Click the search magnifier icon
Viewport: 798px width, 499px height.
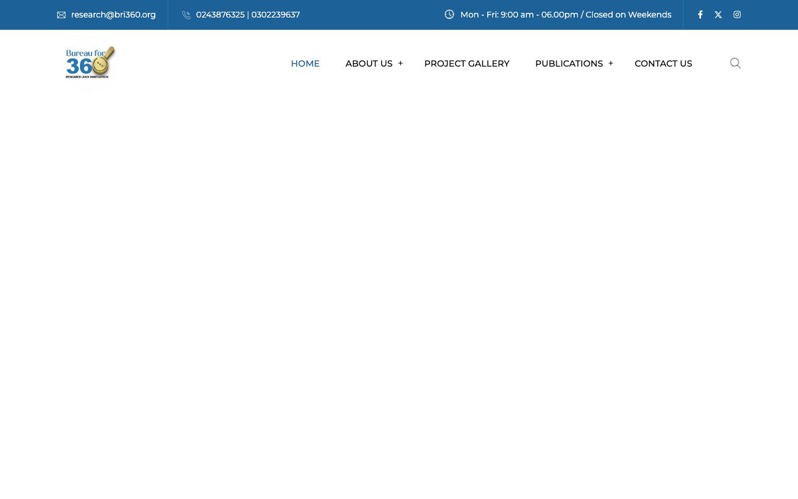pos(735,63)
